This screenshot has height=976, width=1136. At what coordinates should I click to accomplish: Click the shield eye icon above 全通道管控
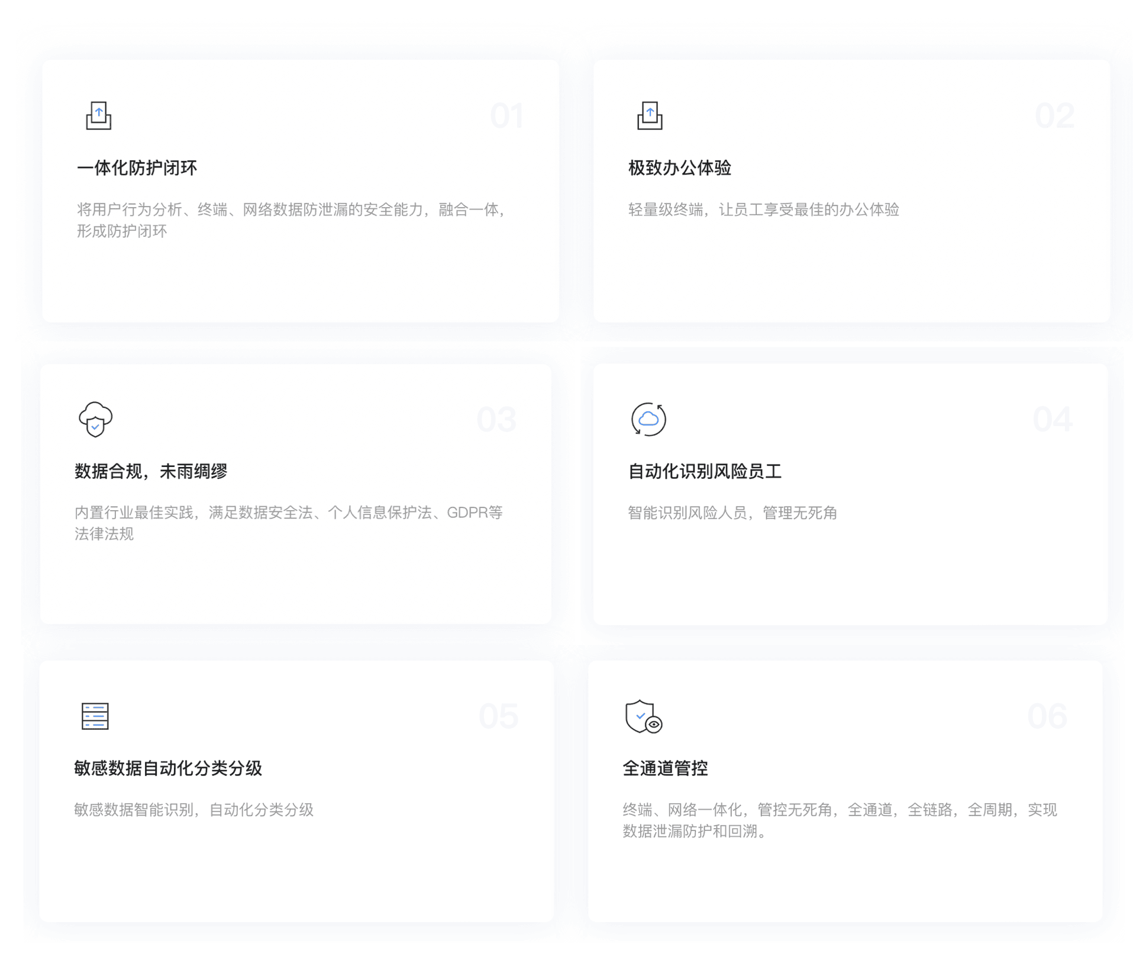pos(643,716)
